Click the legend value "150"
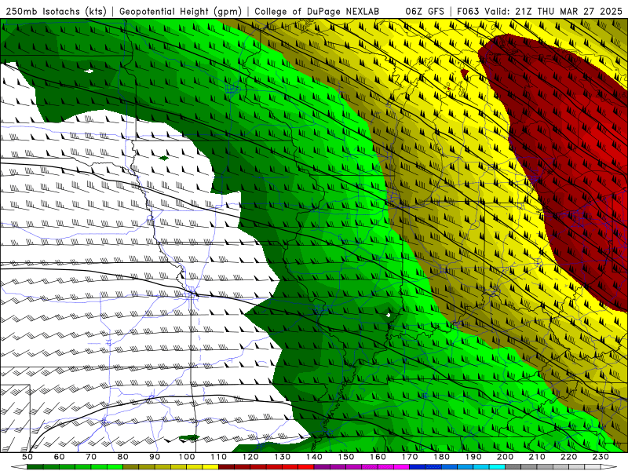Screen dimensions: 628x471 pyautogui.click(x=345, y=457)
